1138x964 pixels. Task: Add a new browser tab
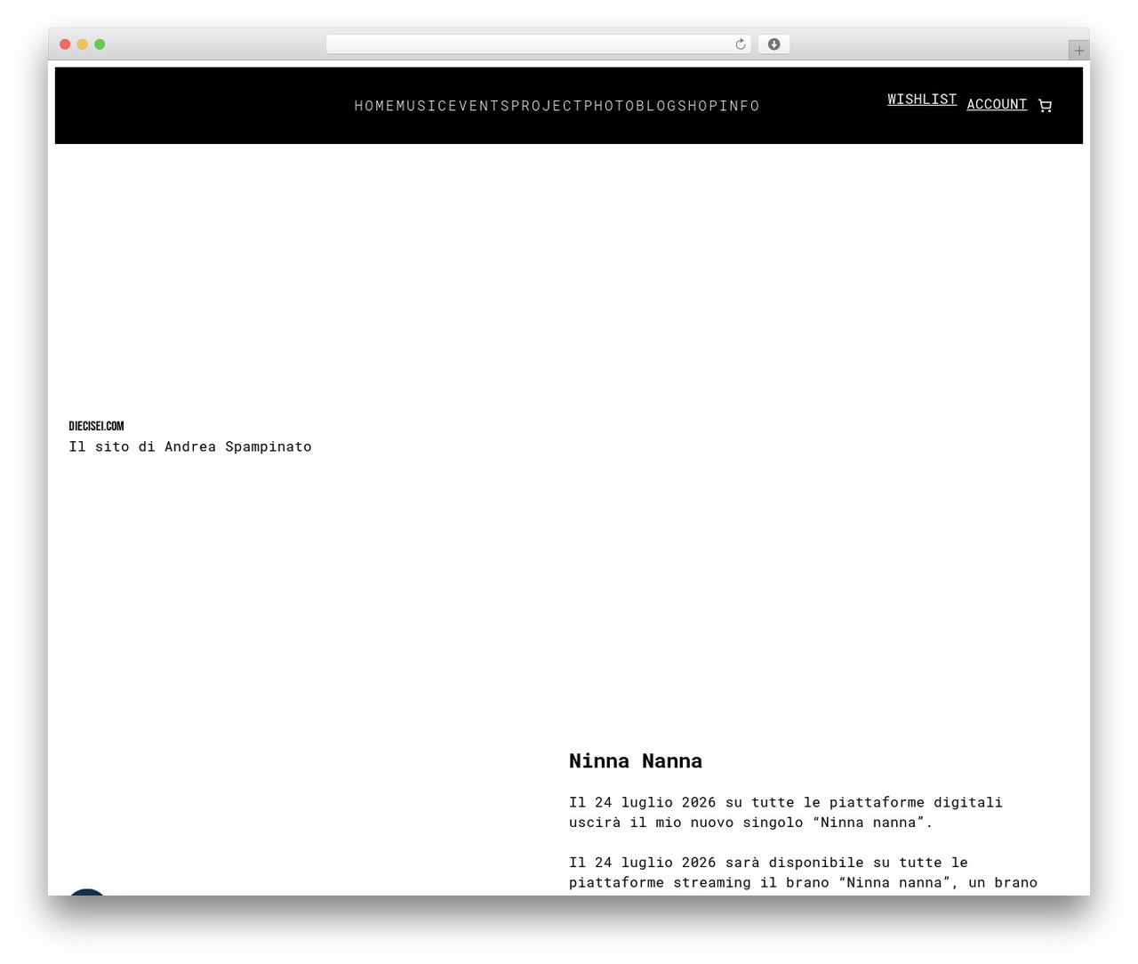[1078, 51]
